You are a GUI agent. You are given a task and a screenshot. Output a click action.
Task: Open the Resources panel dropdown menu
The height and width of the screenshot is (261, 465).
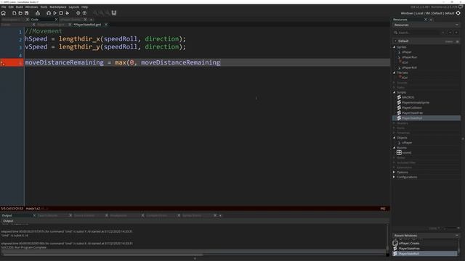[x=457, y=25]
